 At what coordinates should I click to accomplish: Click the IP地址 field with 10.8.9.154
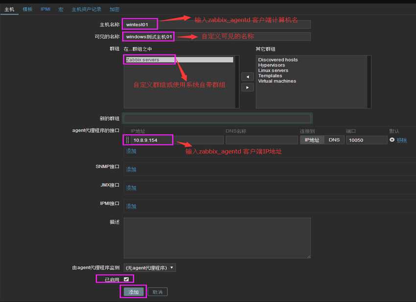point(177,140)
